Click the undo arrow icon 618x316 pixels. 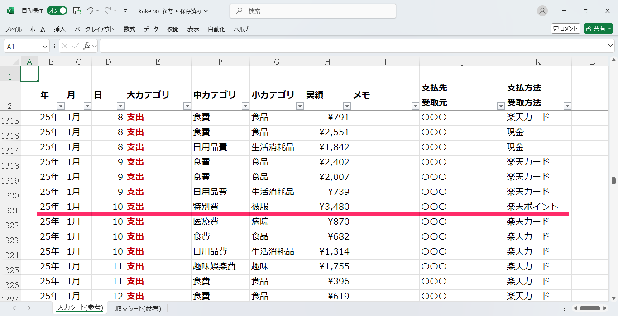pyautogui.click(x=90, y=10)
